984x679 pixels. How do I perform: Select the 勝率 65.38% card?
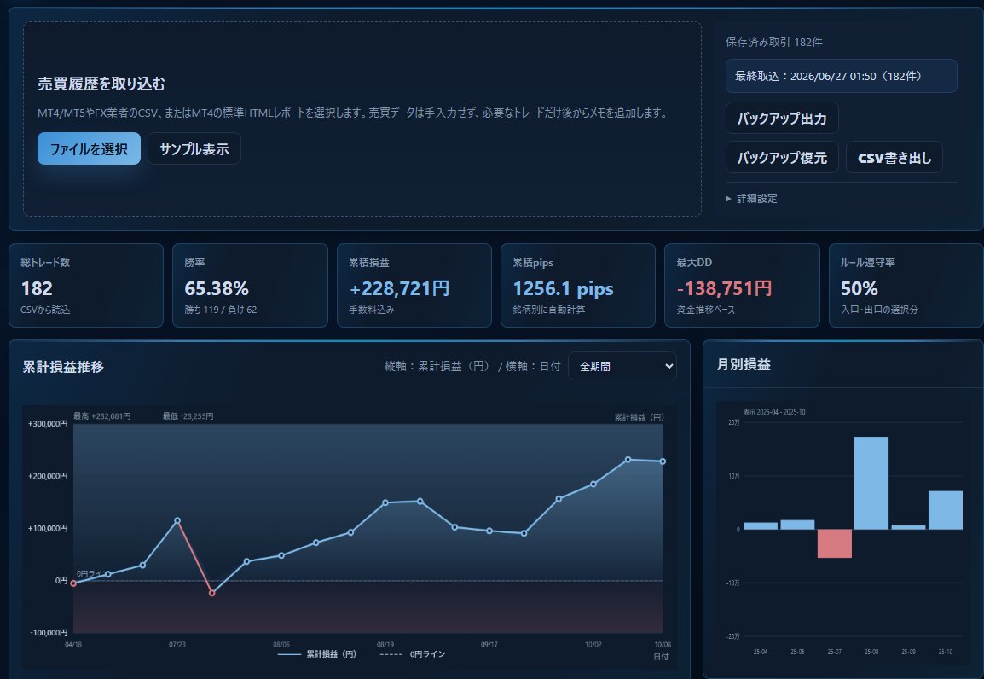[250, 286]
